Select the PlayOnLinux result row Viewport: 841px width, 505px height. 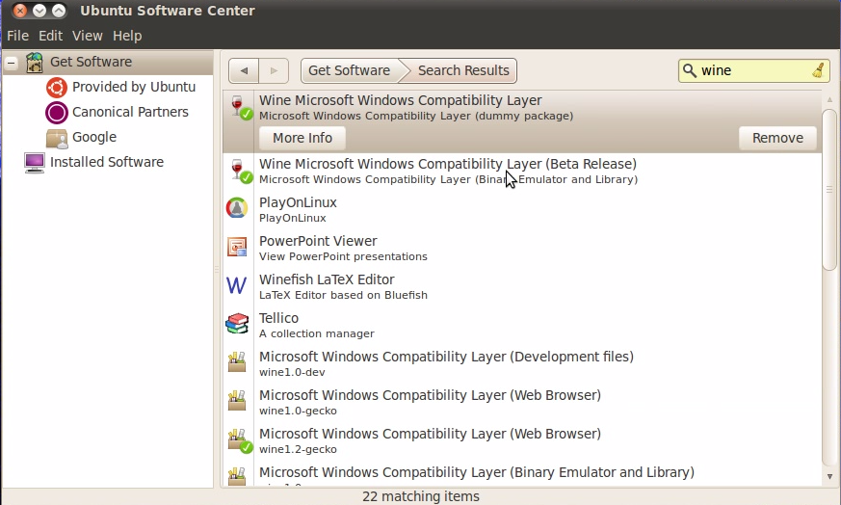click(x=522, y=210)
